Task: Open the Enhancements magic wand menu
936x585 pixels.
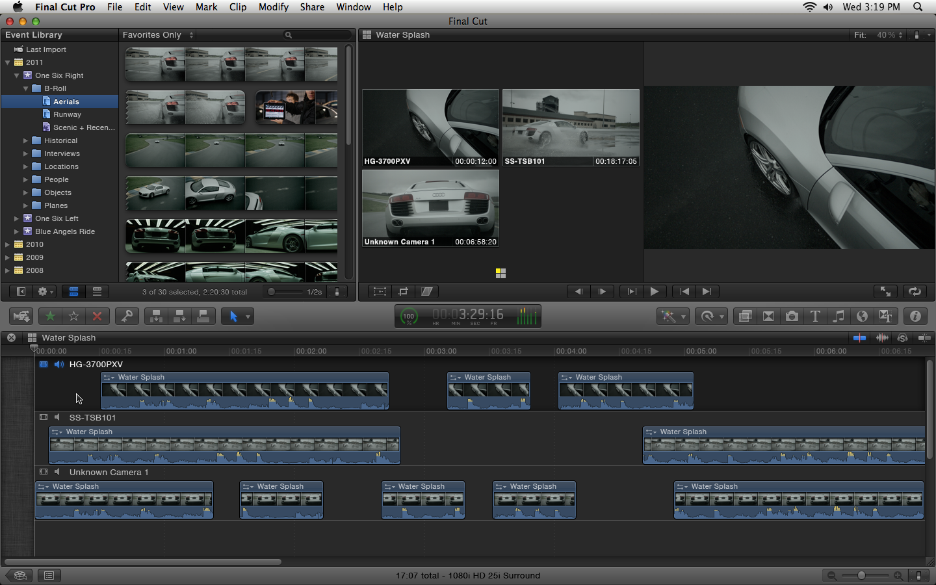Action: (x=673, y=317)
